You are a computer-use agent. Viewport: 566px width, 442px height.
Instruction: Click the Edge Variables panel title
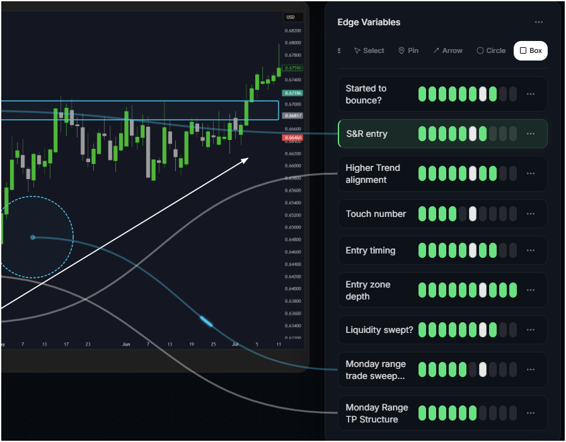point(369,23)
